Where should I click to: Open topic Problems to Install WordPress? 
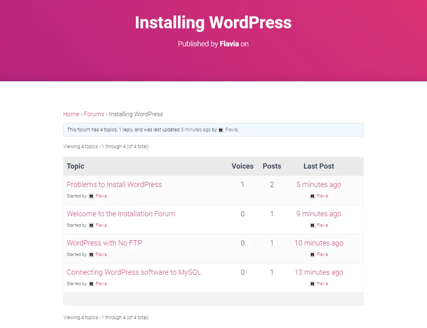tap(114, 185)
